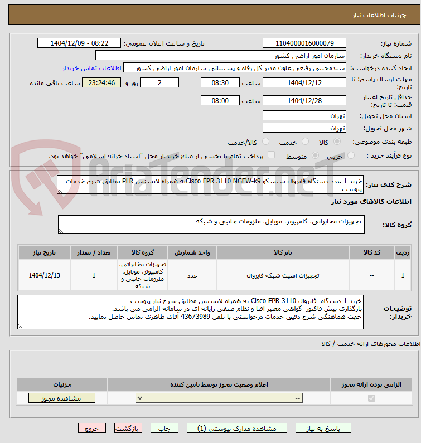Click the اعلام وضعیت مجوز column header
Screen dimensions: 421x443
pyautogui.click(x=219, y=385)
